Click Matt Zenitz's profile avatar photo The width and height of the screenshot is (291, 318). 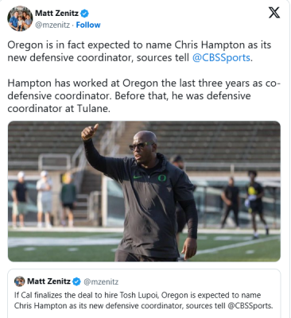20,18
